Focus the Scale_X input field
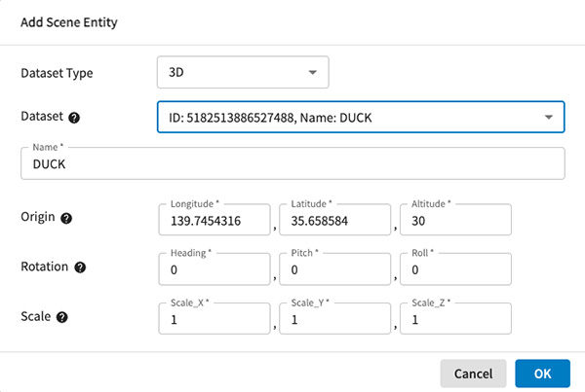 (x=213, y=320)
